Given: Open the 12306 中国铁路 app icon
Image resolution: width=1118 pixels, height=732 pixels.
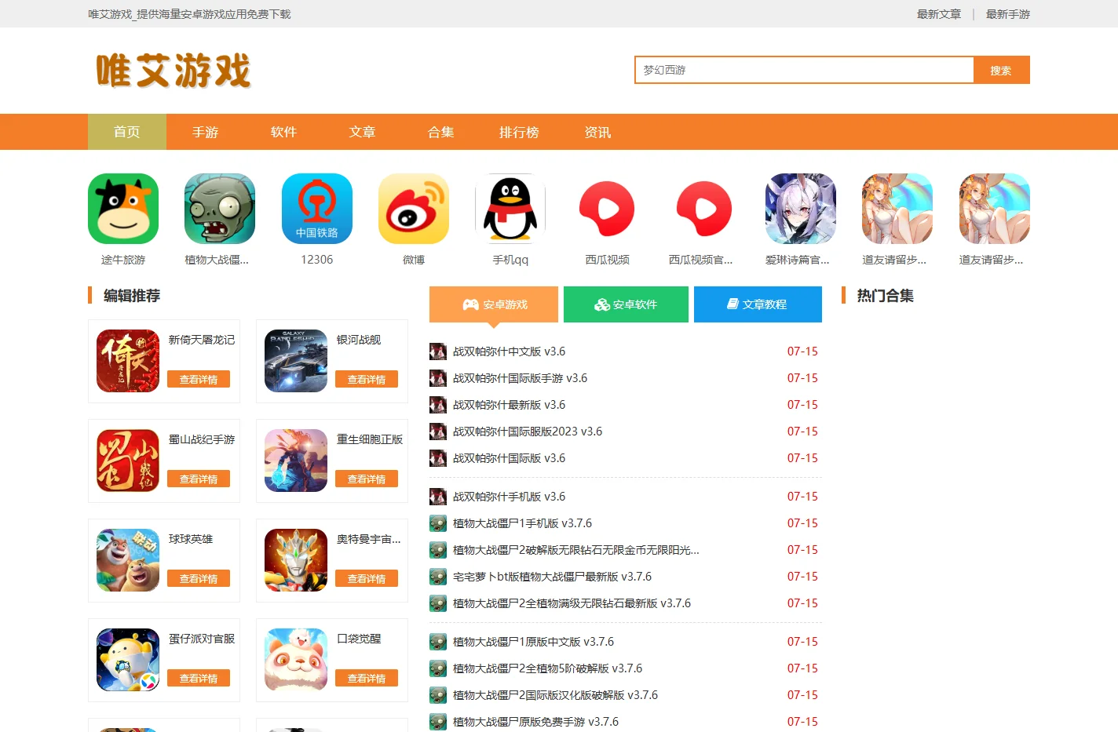Looking at the screenshot, I should (x=317, y=209).
